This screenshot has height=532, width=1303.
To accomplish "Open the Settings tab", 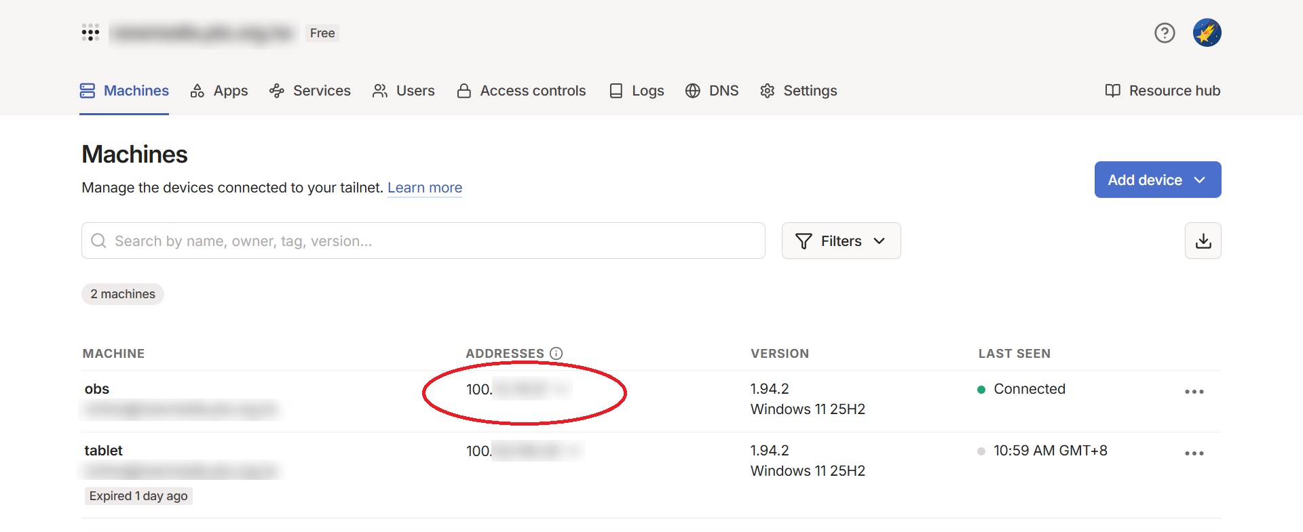I will (x=799, y=91).
